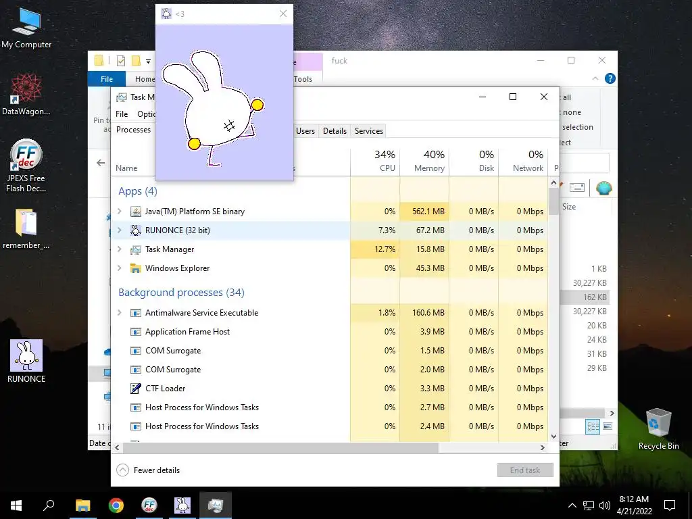
Task: Open the notification center icon
Action: coord(670,505)
